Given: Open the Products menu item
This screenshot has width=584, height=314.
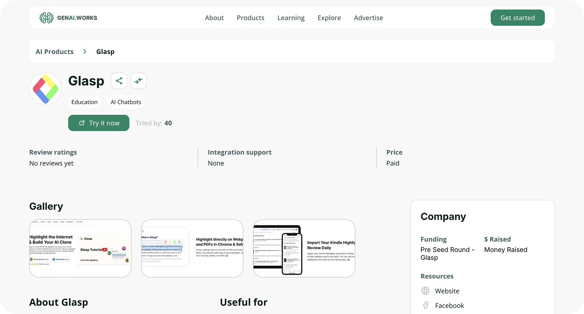Looking at the screenshot, I should pos(251,18).
